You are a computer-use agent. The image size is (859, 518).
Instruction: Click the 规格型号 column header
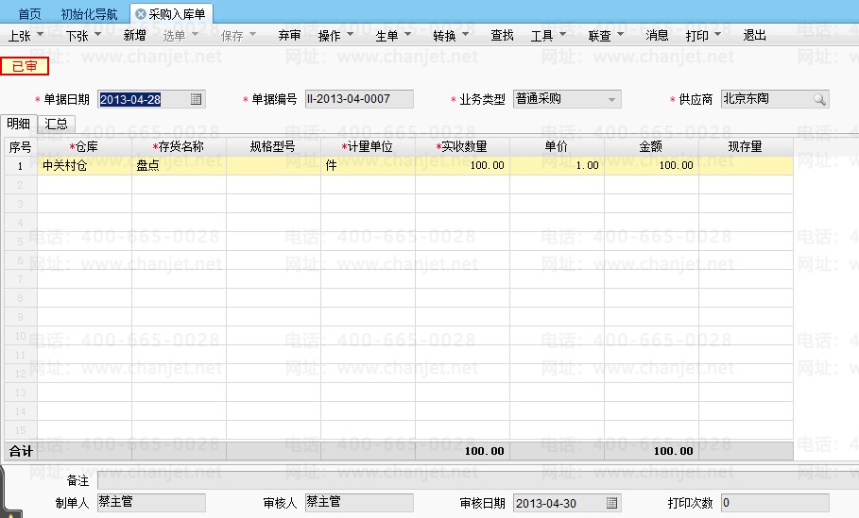(273, 146)
